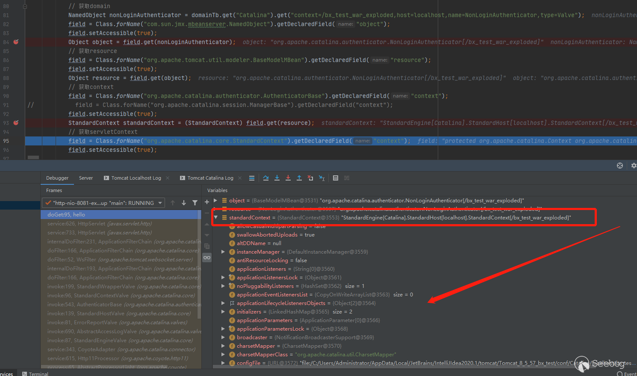Collapse the standardContext variable node
Image resolution: width=637 pixels, height=376 pixels.
click(x=216, y=218)
